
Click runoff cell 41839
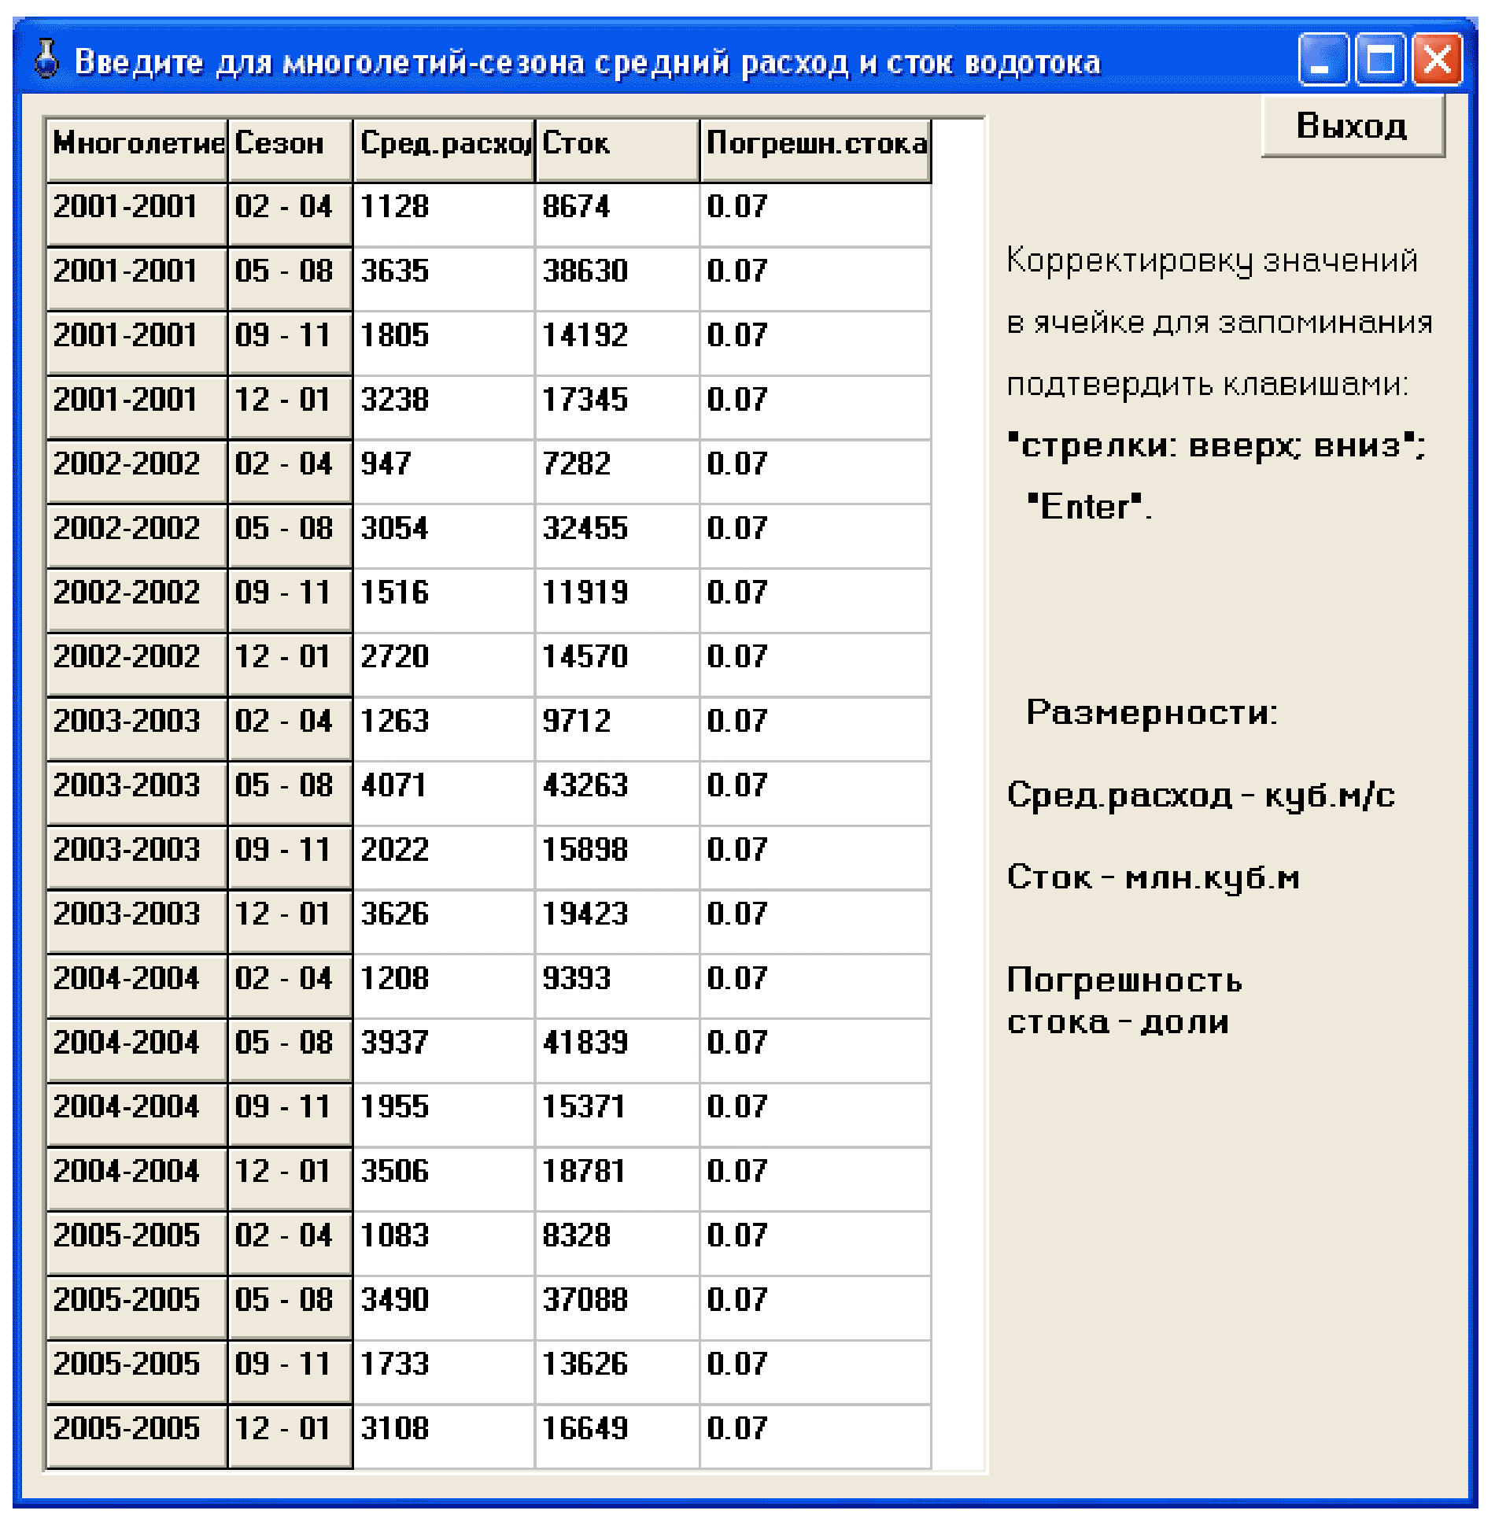pos(617,1051)
